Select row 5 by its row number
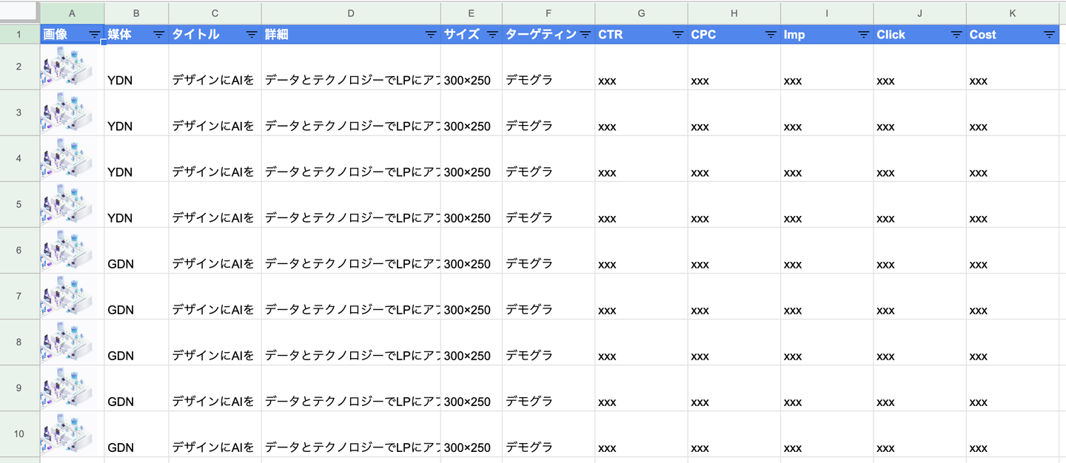The image size is (1066, 463). click(x=19, y=204)
